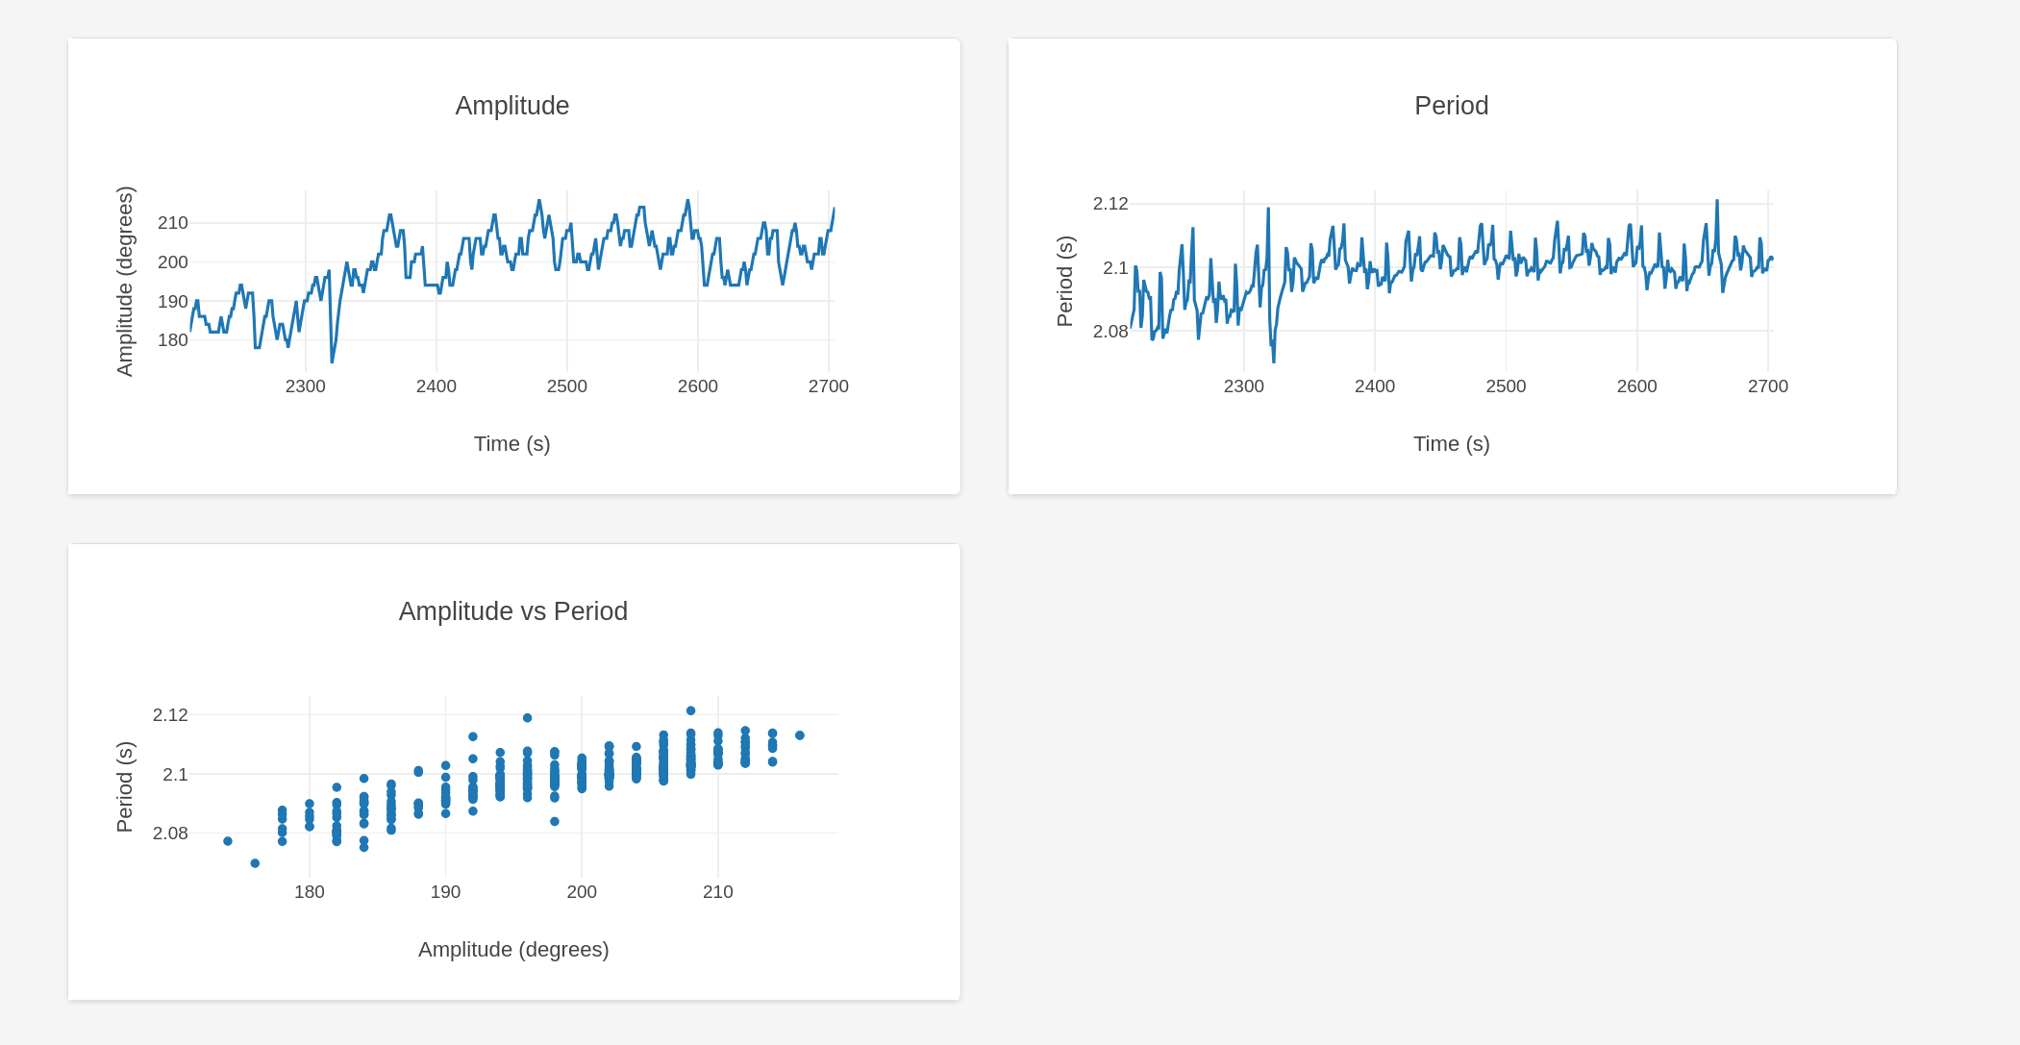Select the lowest point in the scatter plot
This screenshot has height=1045, width=2020.
point(255,863)
